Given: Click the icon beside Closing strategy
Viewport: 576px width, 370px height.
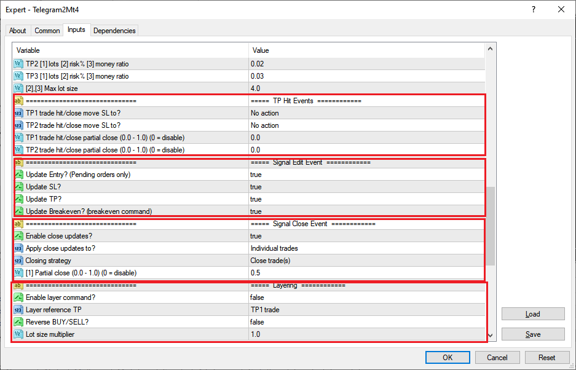Looking at the screenshot, I should click(x=18, y=261).
